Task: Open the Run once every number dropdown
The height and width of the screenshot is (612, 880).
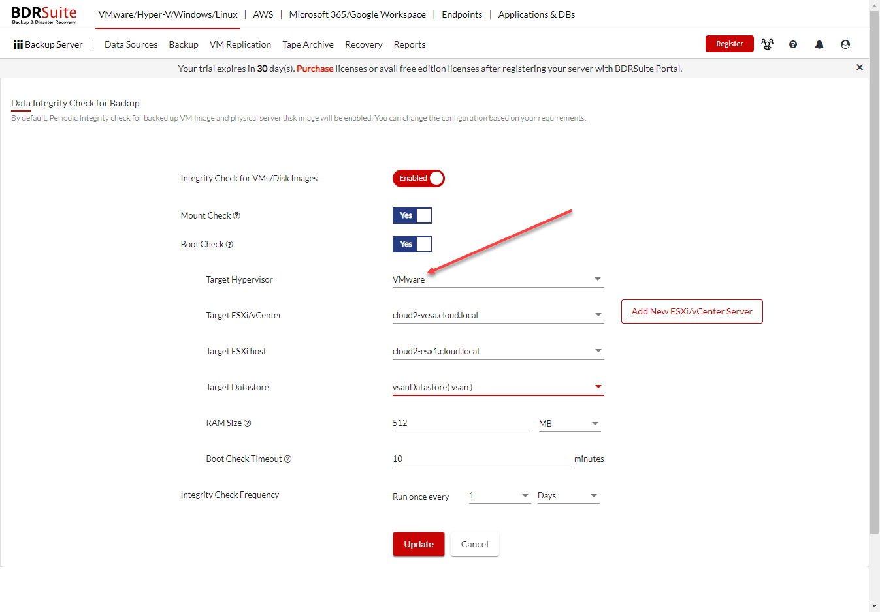Action: [x=500, y=496]
